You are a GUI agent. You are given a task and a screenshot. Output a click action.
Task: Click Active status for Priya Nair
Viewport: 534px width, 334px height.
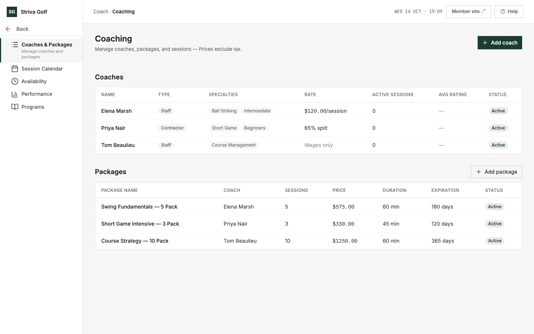[x=498, y=128]
